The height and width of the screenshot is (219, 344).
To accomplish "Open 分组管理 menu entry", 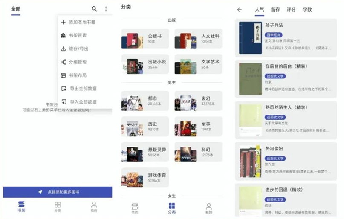I will tap(78, 62).
